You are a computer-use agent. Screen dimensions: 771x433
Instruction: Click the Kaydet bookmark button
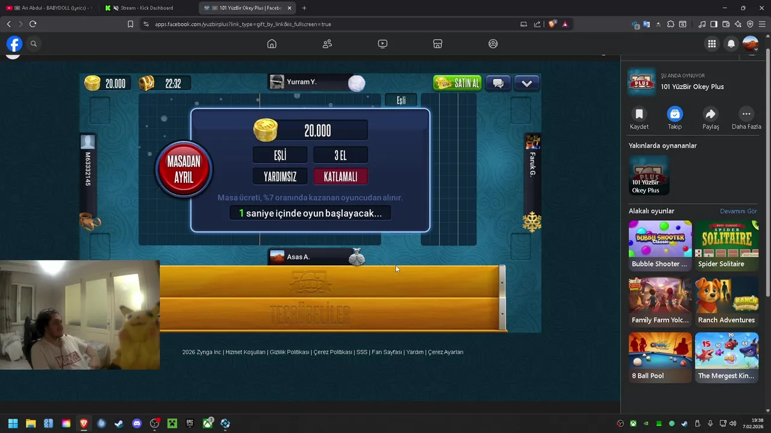(639, 118)
